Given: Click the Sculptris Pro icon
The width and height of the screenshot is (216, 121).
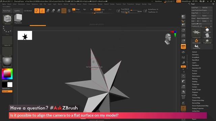Looking at the screenshot, I should 69,11.
